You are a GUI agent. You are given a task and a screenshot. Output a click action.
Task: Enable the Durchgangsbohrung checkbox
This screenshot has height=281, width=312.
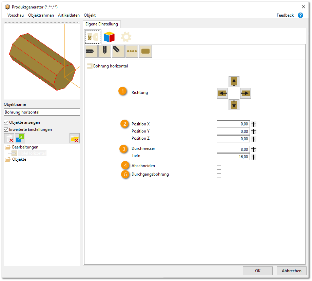coord(219,176)
